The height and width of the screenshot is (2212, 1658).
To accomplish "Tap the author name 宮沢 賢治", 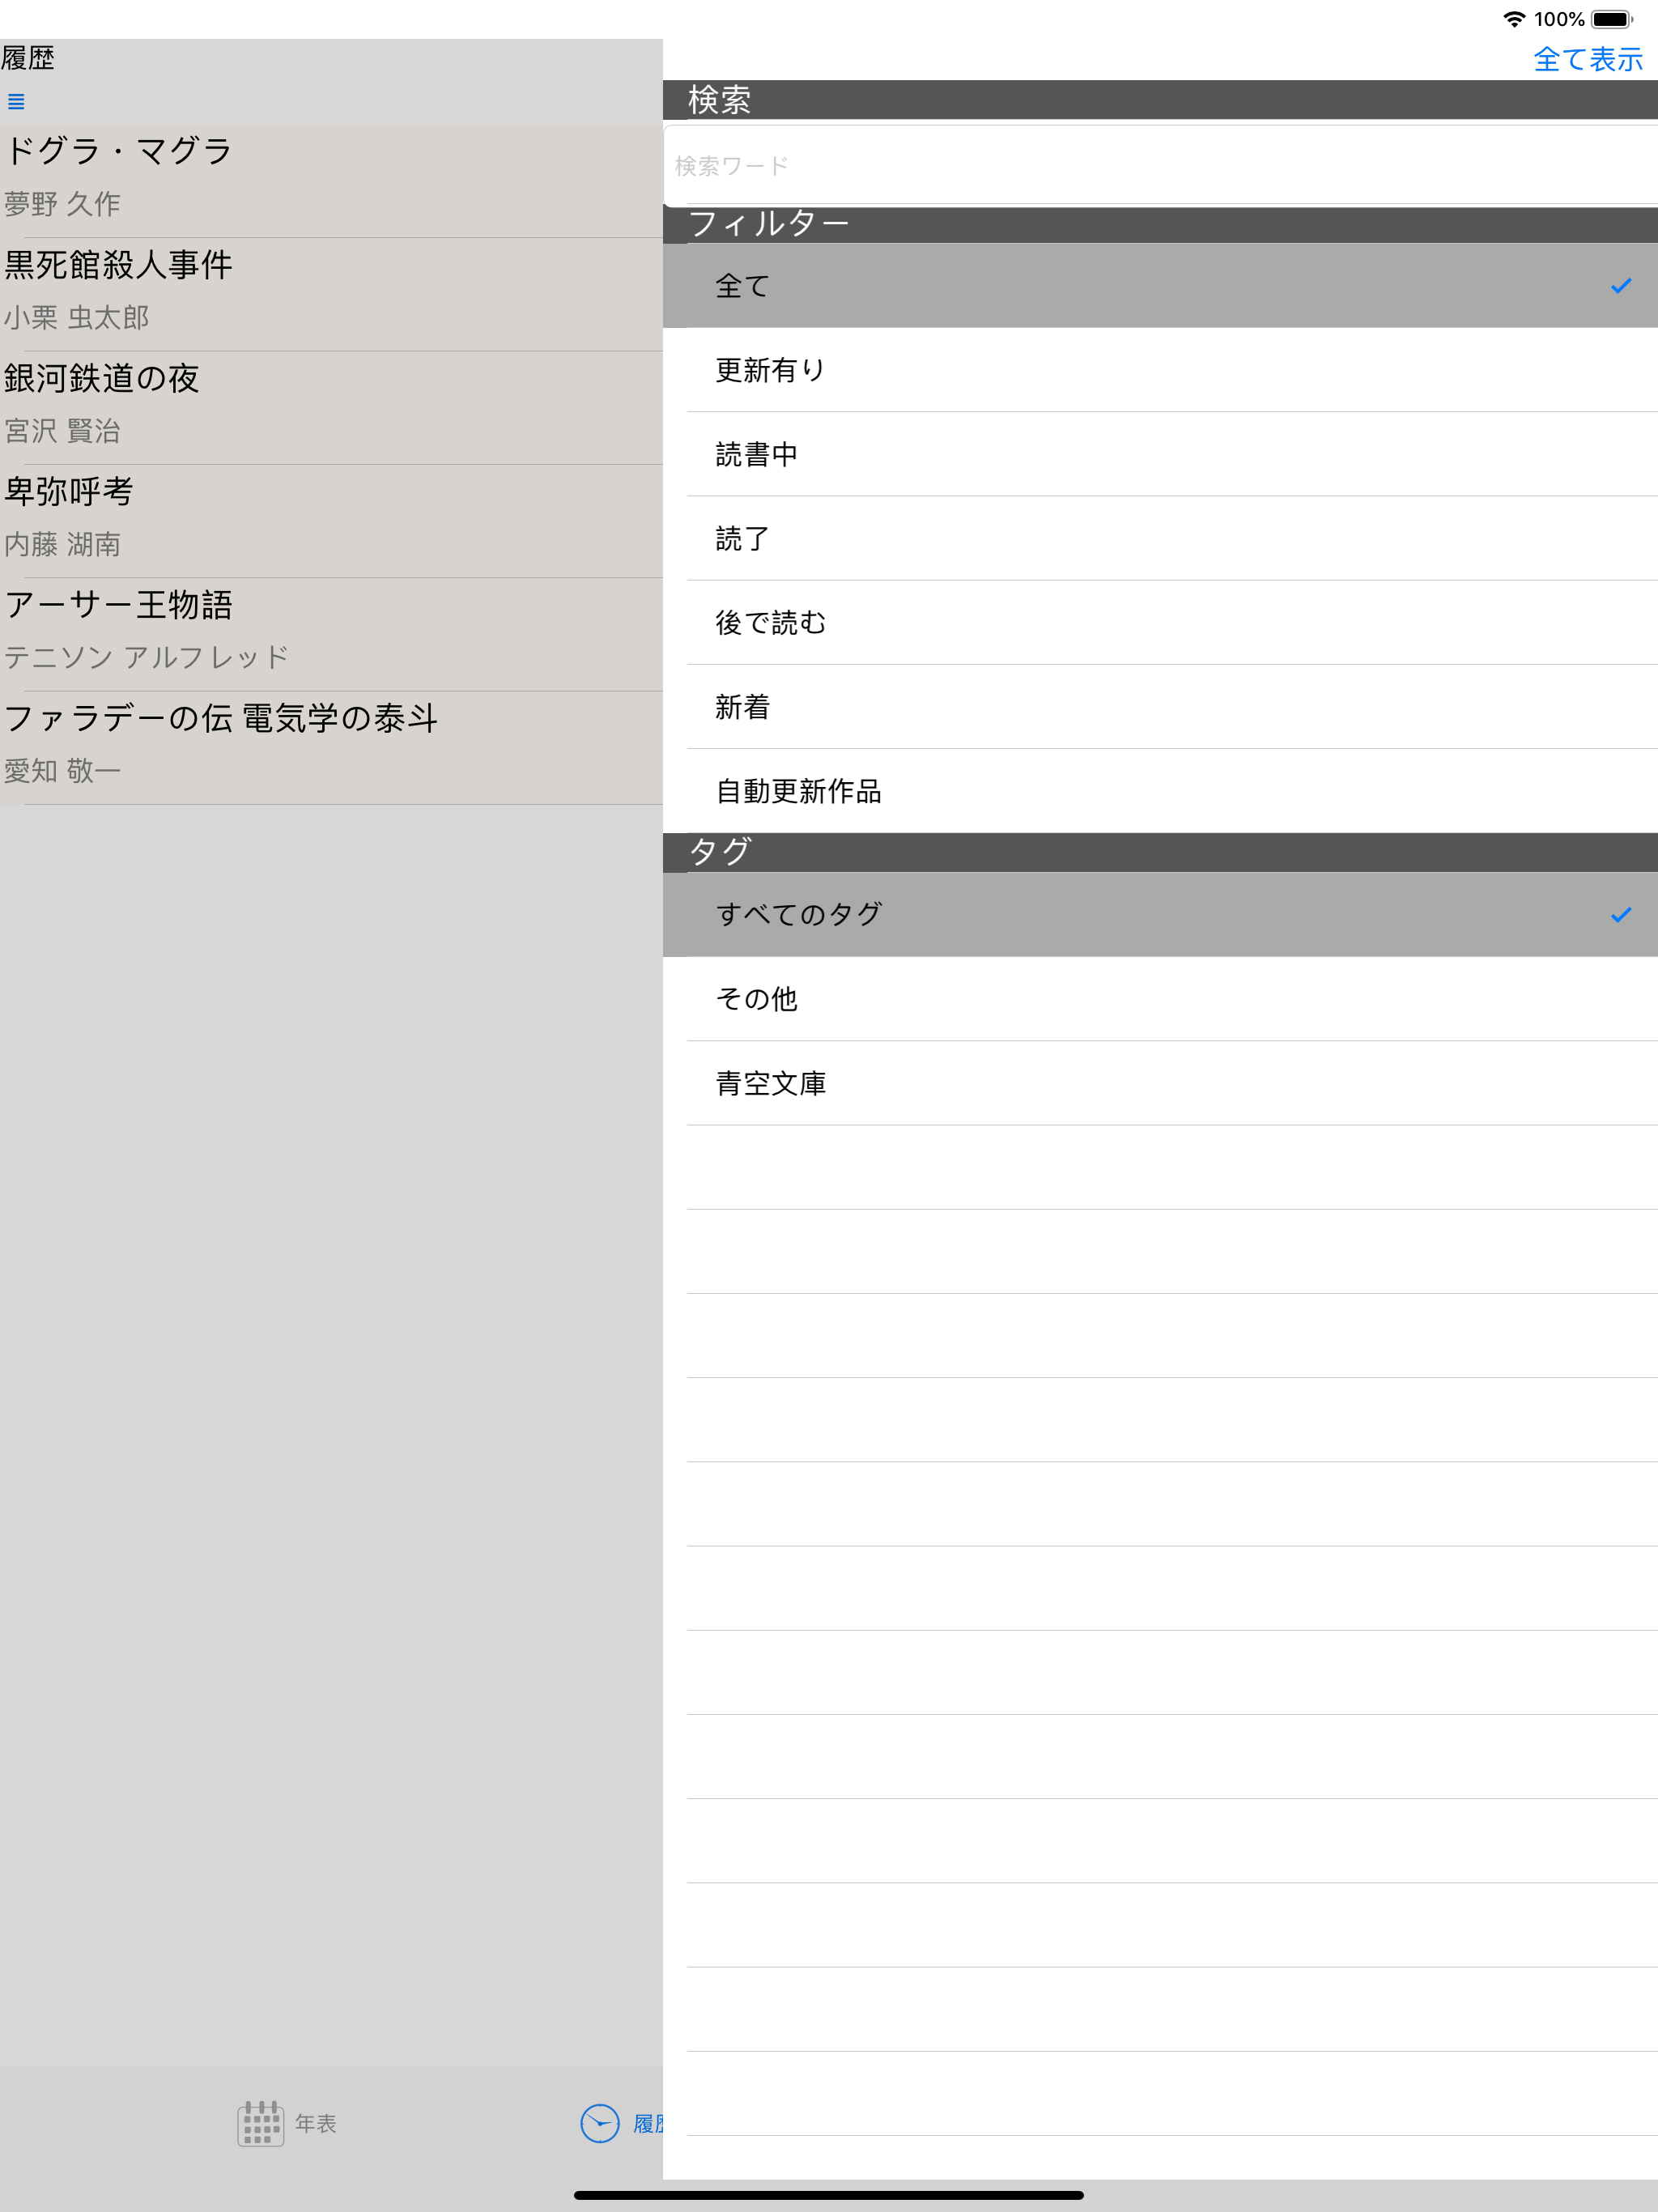I will point(62,431).
